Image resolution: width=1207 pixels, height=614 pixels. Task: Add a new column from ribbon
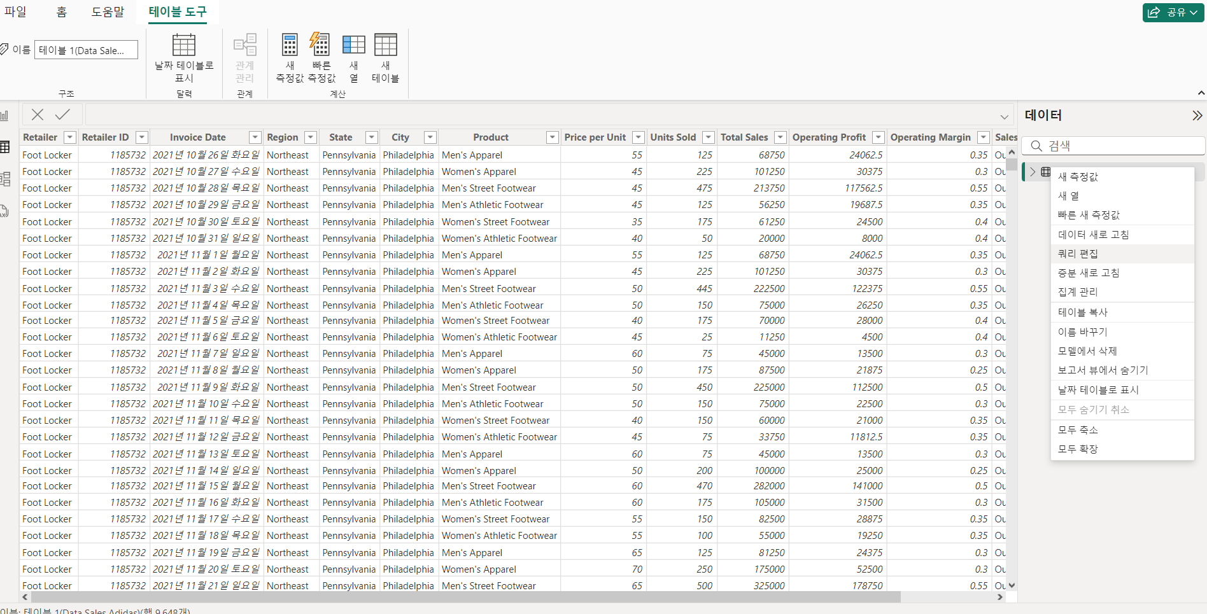(353, 57)
